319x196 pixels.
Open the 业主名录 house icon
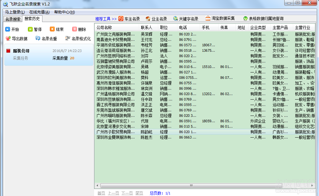[x=148, y=19]
